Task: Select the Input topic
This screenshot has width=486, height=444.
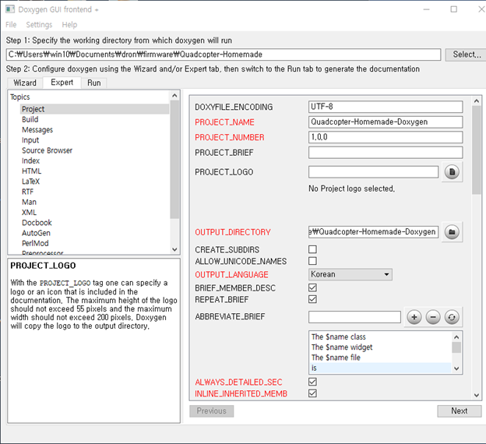Action: pyautogui.click(x=30, y=140)
